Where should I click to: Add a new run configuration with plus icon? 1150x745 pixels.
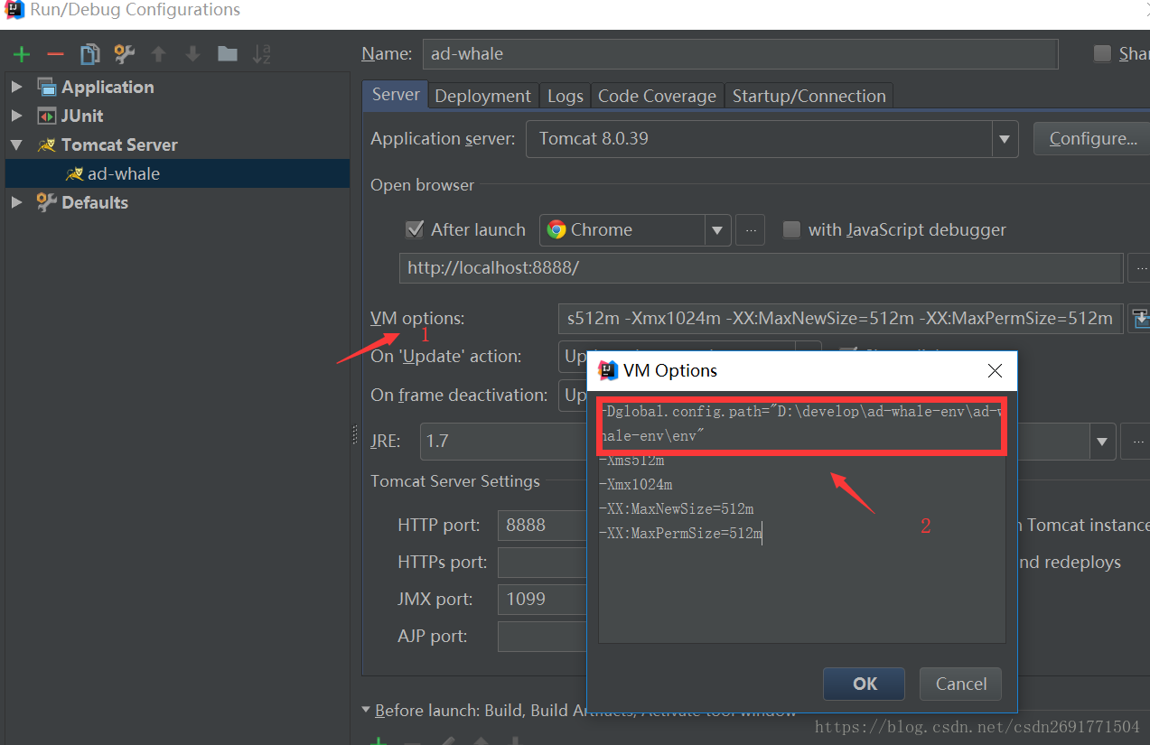click(x=22, y=54)
